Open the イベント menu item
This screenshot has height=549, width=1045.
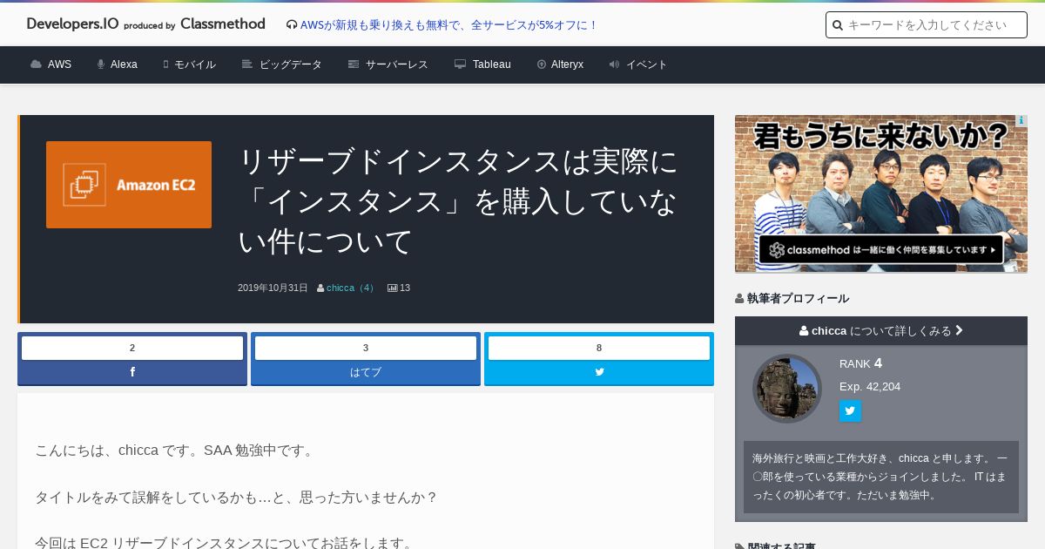pyautogui.click(x=638, y=64)
